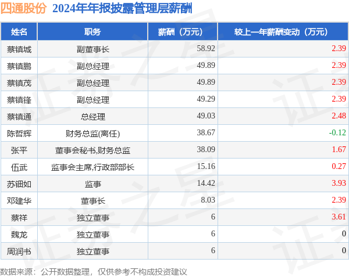Select the name cell 蔡镇锋
349x277 pixels.
(x=19, y=100)
